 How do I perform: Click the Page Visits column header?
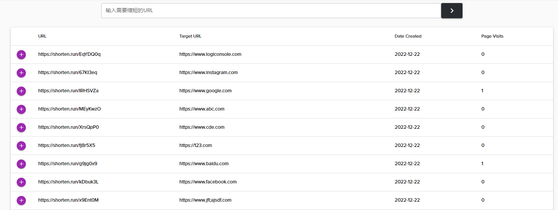(492, 36)
